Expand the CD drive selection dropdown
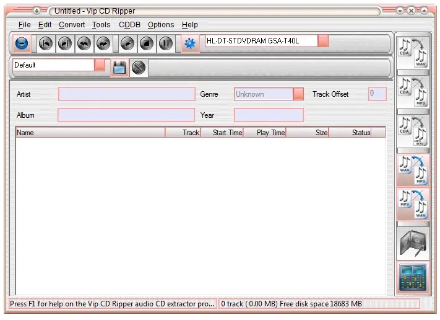The image size is (440, 320). (x=323, y=41)
